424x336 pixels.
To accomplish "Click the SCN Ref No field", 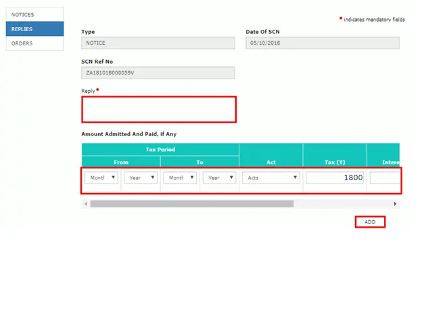I will pyautogui.click(x=158, y=72).
